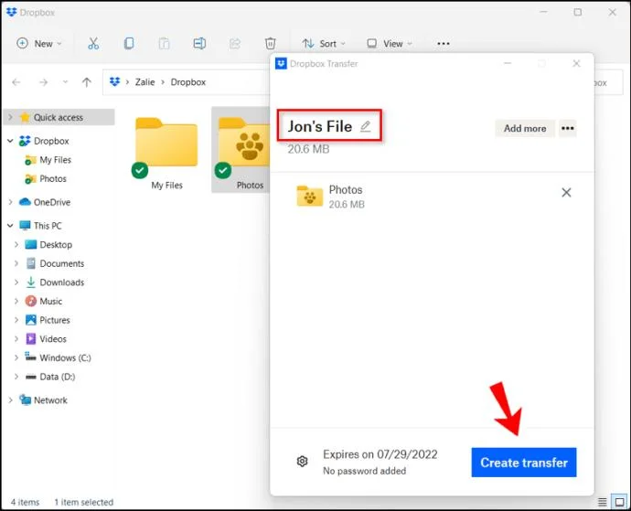Click the Photos folder icon in transfer list
Viewport: 631px width, 511px height.
click(x=309, y=196)
